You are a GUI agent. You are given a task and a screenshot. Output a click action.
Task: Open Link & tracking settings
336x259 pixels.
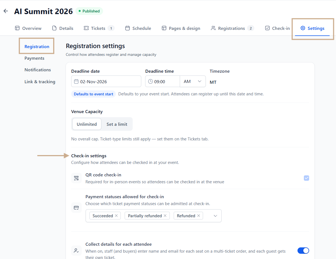pos(40,82)
